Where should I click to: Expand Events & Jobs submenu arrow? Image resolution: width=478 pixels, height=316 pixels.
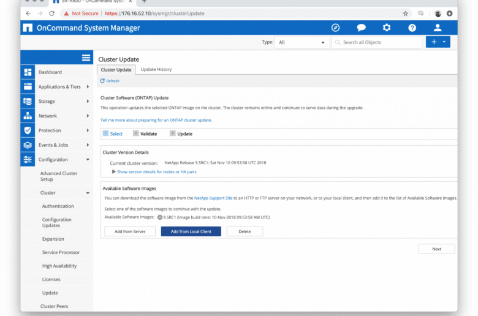click(88, 145)
